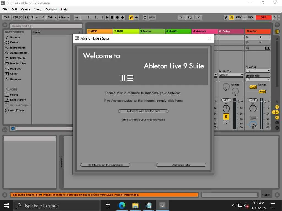This screenshot has height=211, width=282.
Task: Click the Re-Enable Automation arrow icon
Action: tap(137, 17)
